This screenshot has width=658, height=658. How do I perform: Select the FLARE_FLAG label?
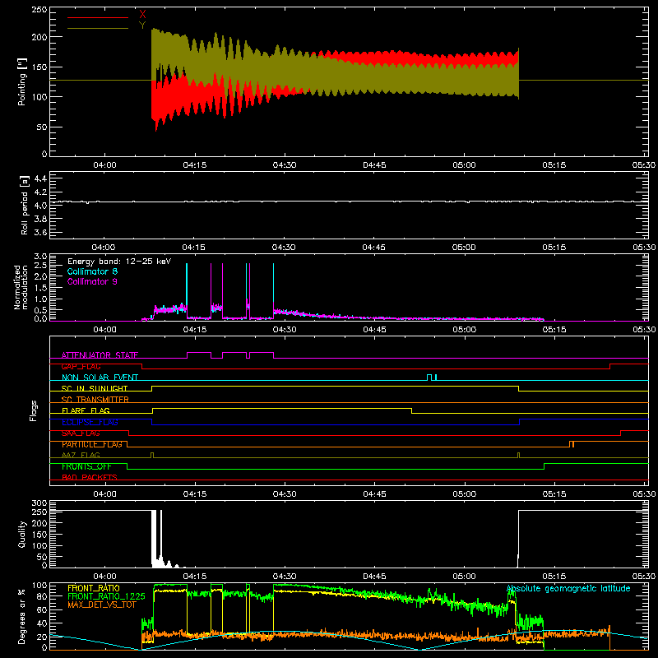pos(86,410)
